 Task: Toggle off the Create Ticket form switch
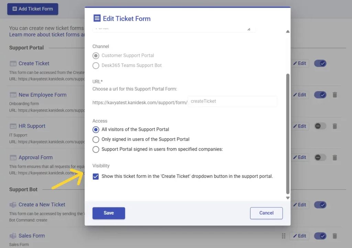[320, 64]
